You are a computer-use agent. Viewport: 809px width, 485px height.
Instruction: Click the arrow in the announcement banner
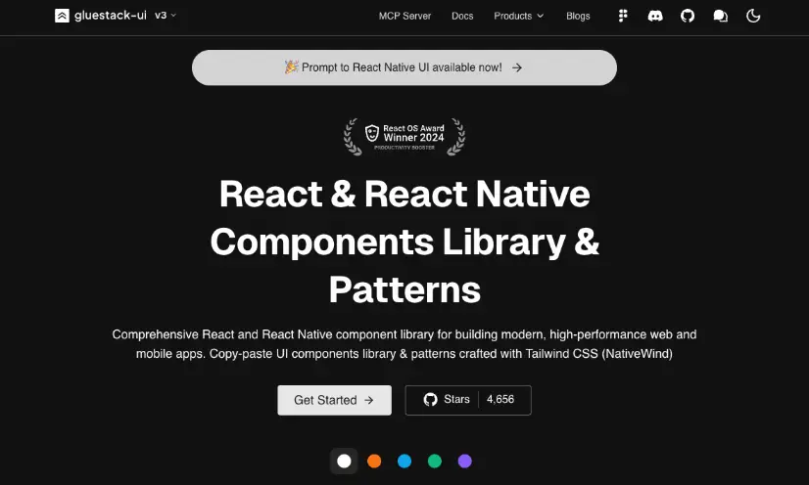tap(517, 67)
